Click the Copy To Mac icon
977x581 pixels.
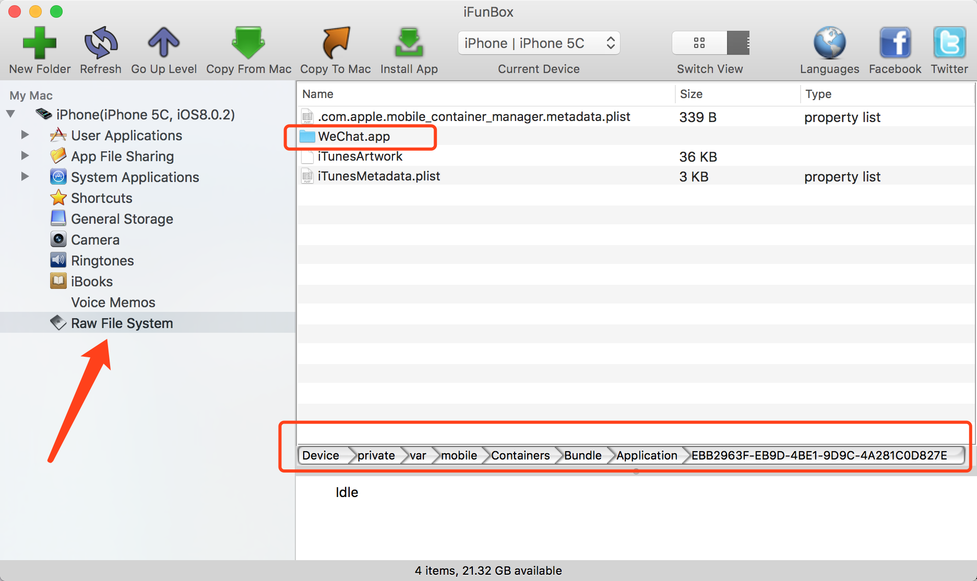click(336, 43)
